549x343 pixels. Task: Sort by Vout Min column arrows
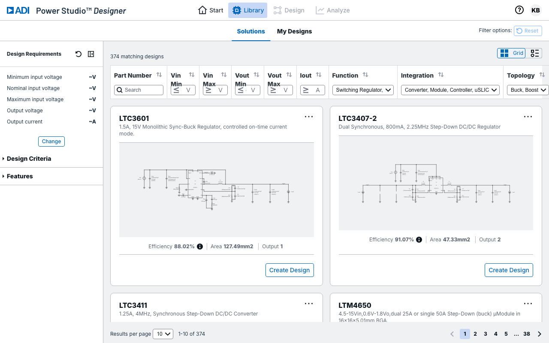click(x=256, y=75)
